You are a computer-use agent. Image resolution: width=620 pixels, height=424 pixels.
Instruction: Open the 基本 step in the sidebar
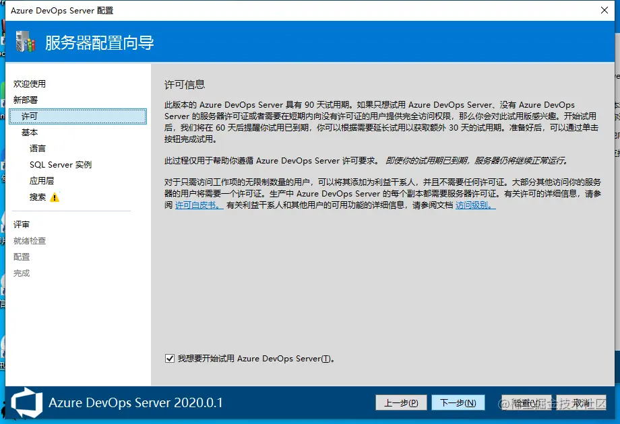tap(30, 133)
